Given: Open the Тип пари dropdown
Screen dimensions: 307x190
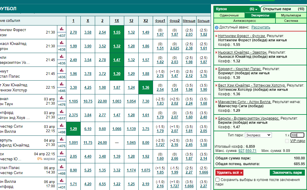Looking at the screenshot, I should point(258,135).
